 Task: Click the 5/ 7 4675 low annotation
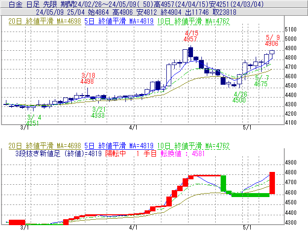point(261,81)
